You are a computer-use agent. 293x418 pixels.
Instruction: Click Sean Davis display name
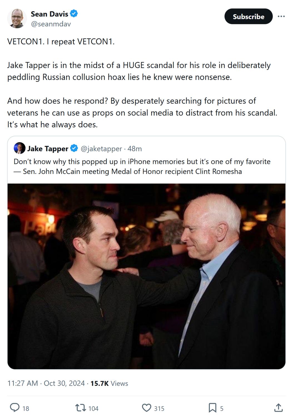pos(49,14)
